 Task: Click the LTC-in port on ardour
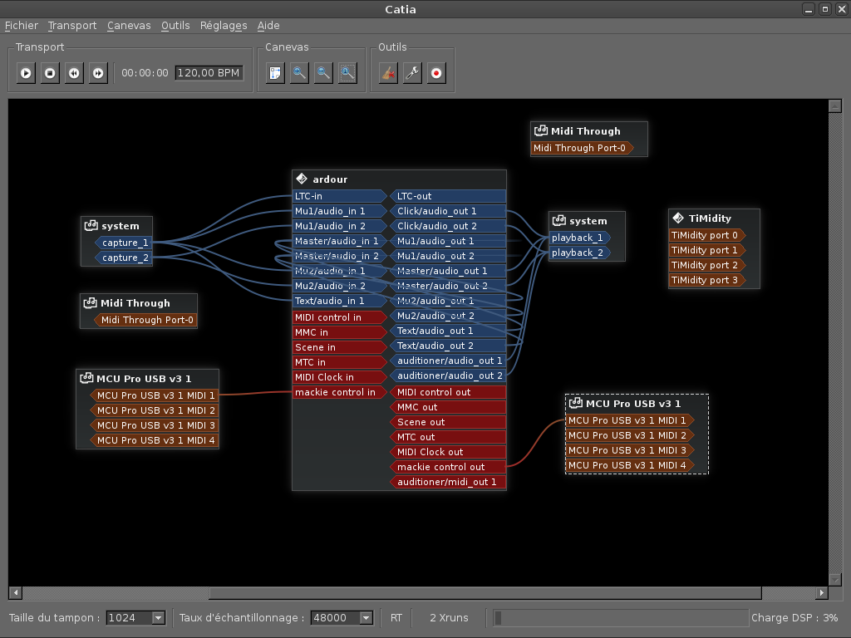click(x=340, y=196)
